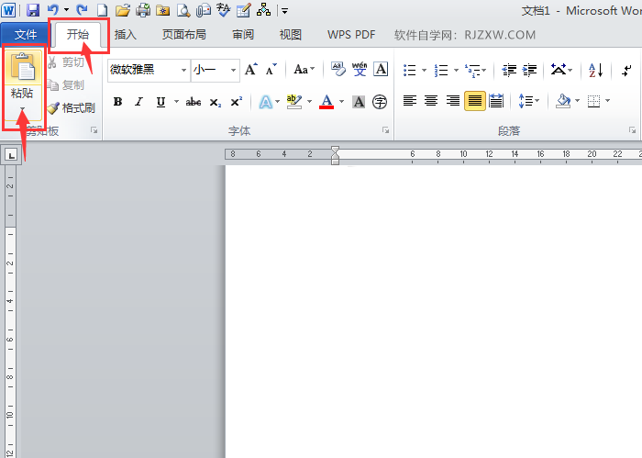Screen dimensions: 642x458
Task: Click inside the blank document page
Action: [434, 311]
